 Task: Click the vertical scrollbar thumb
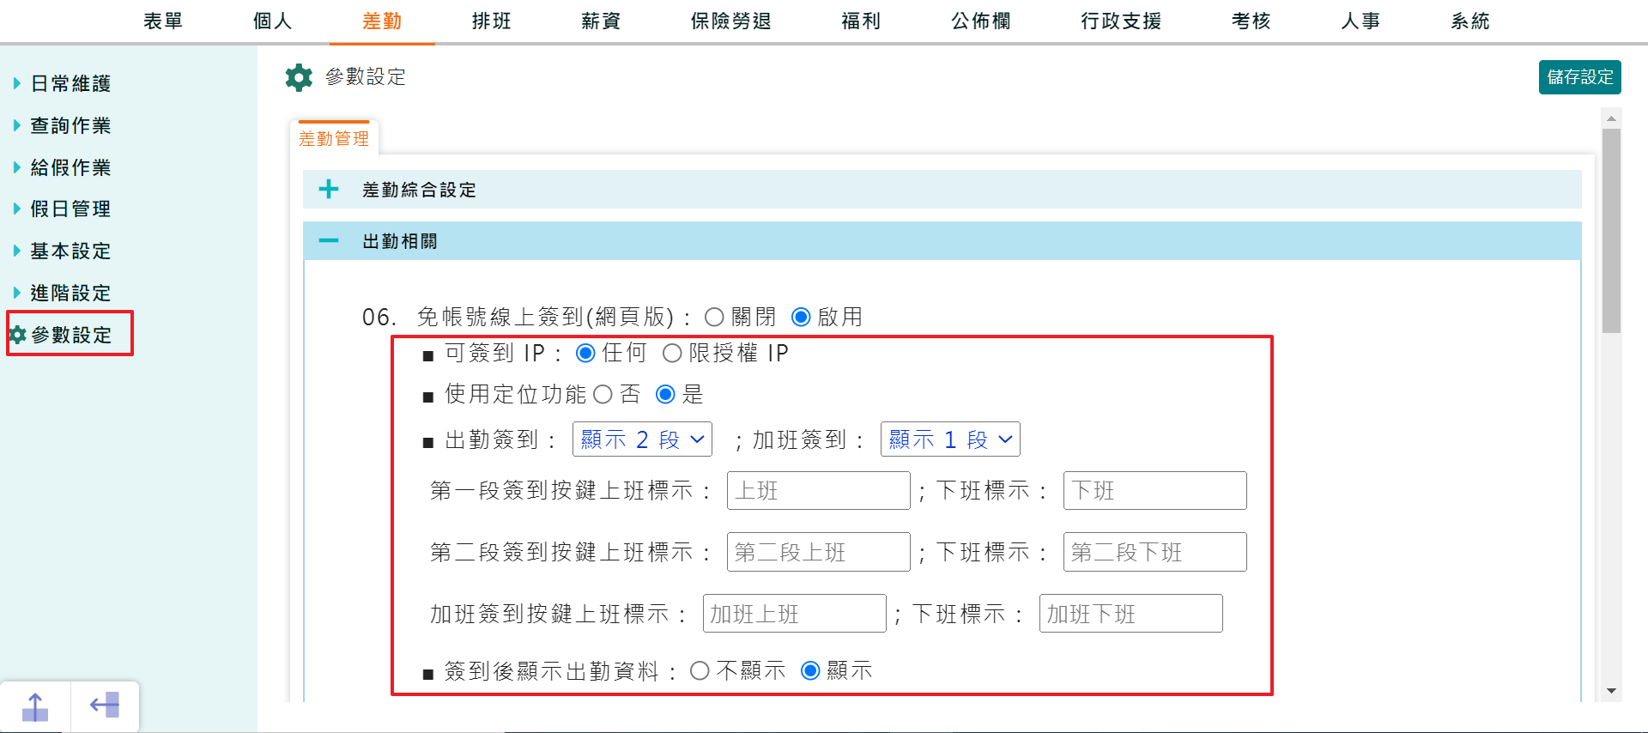point(1612,231)
